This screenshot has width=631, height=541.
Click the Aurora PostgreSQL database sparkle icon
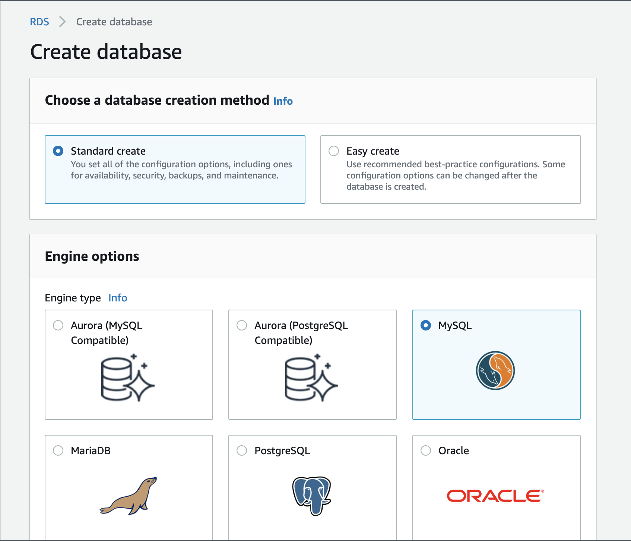coord(311,378)
